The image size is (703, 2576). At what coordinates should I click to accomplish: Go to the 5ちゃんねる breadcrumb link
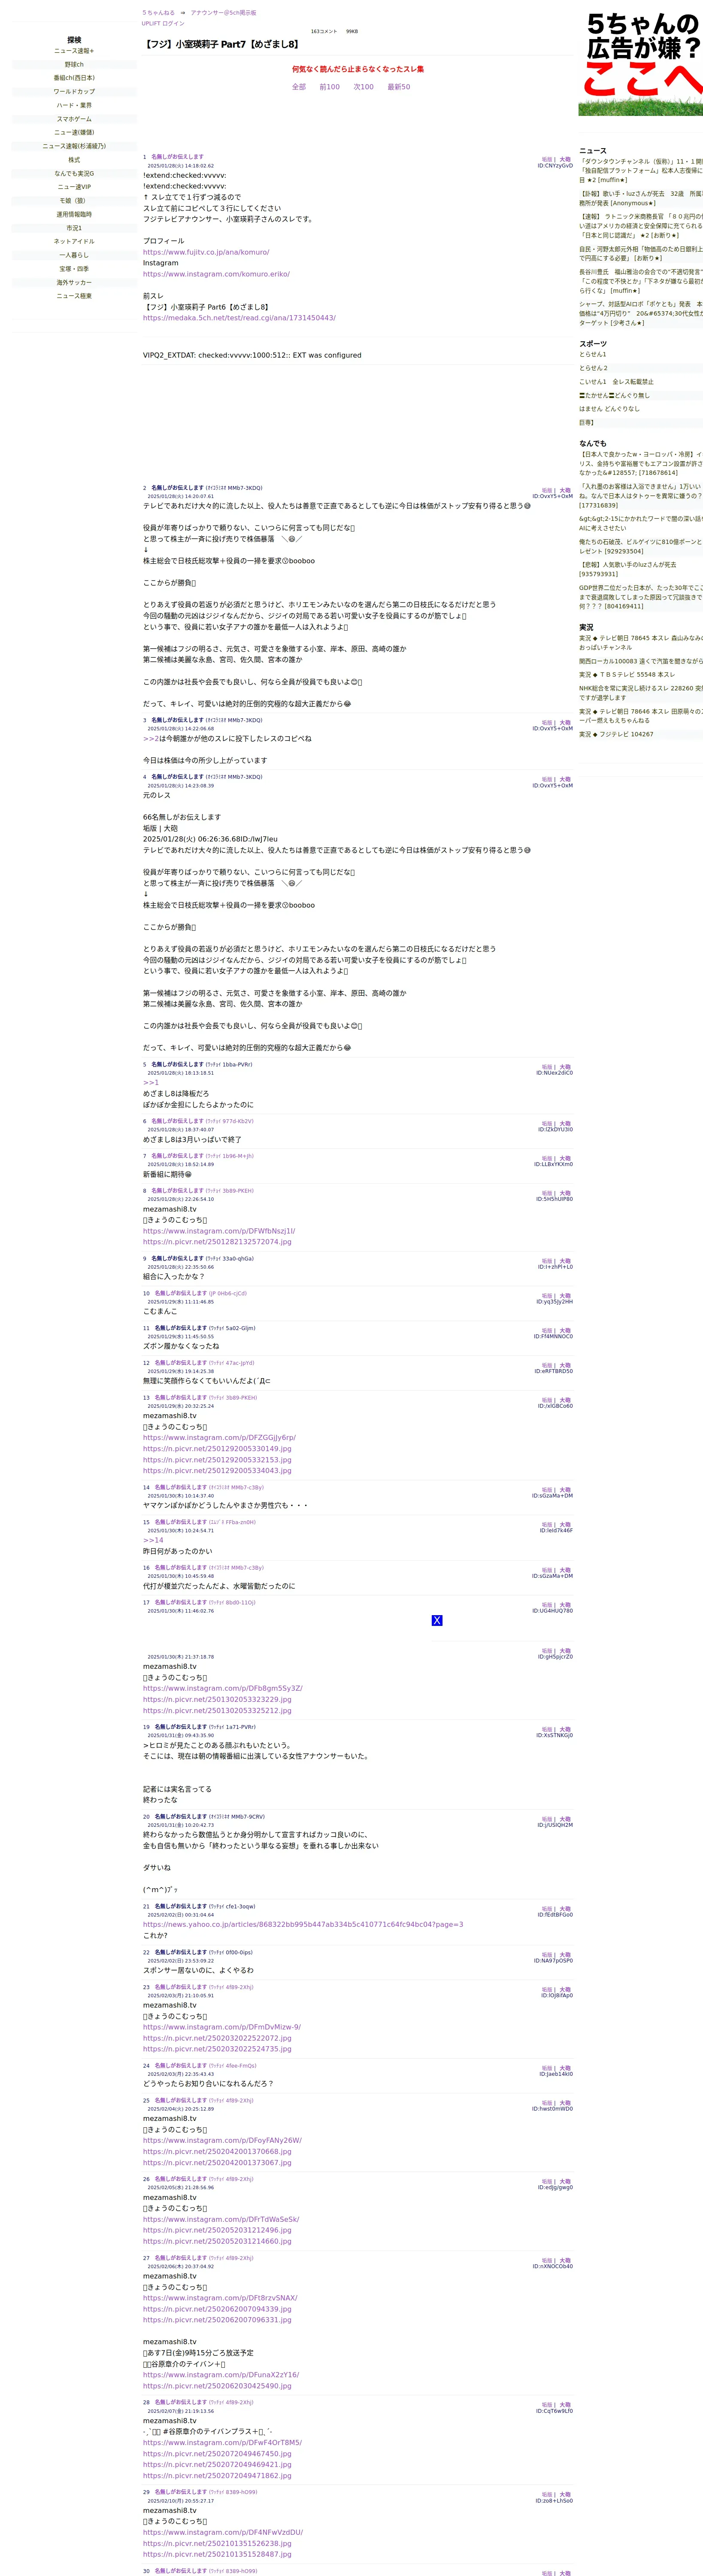coord(158,13)
